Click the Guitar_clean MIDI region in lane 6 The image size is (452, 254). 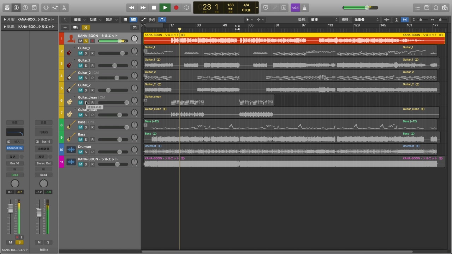[209, 100]
